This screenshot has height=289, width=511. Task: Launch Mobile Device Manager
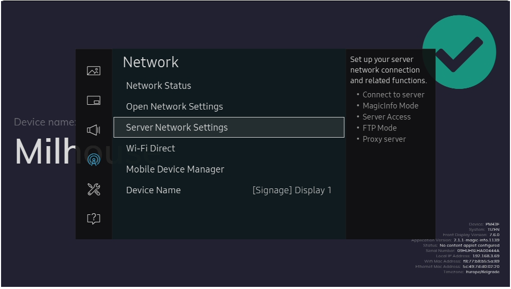175,169
